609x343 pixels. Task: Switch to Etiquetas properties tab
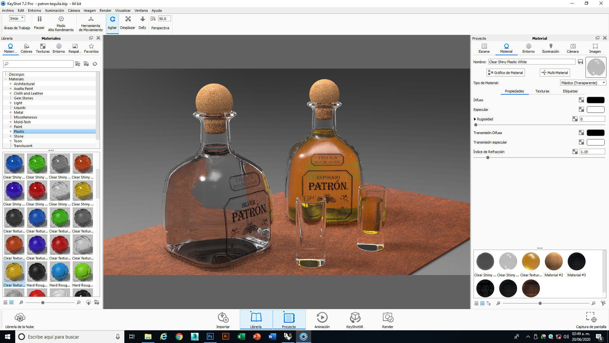tap(570, 91)
